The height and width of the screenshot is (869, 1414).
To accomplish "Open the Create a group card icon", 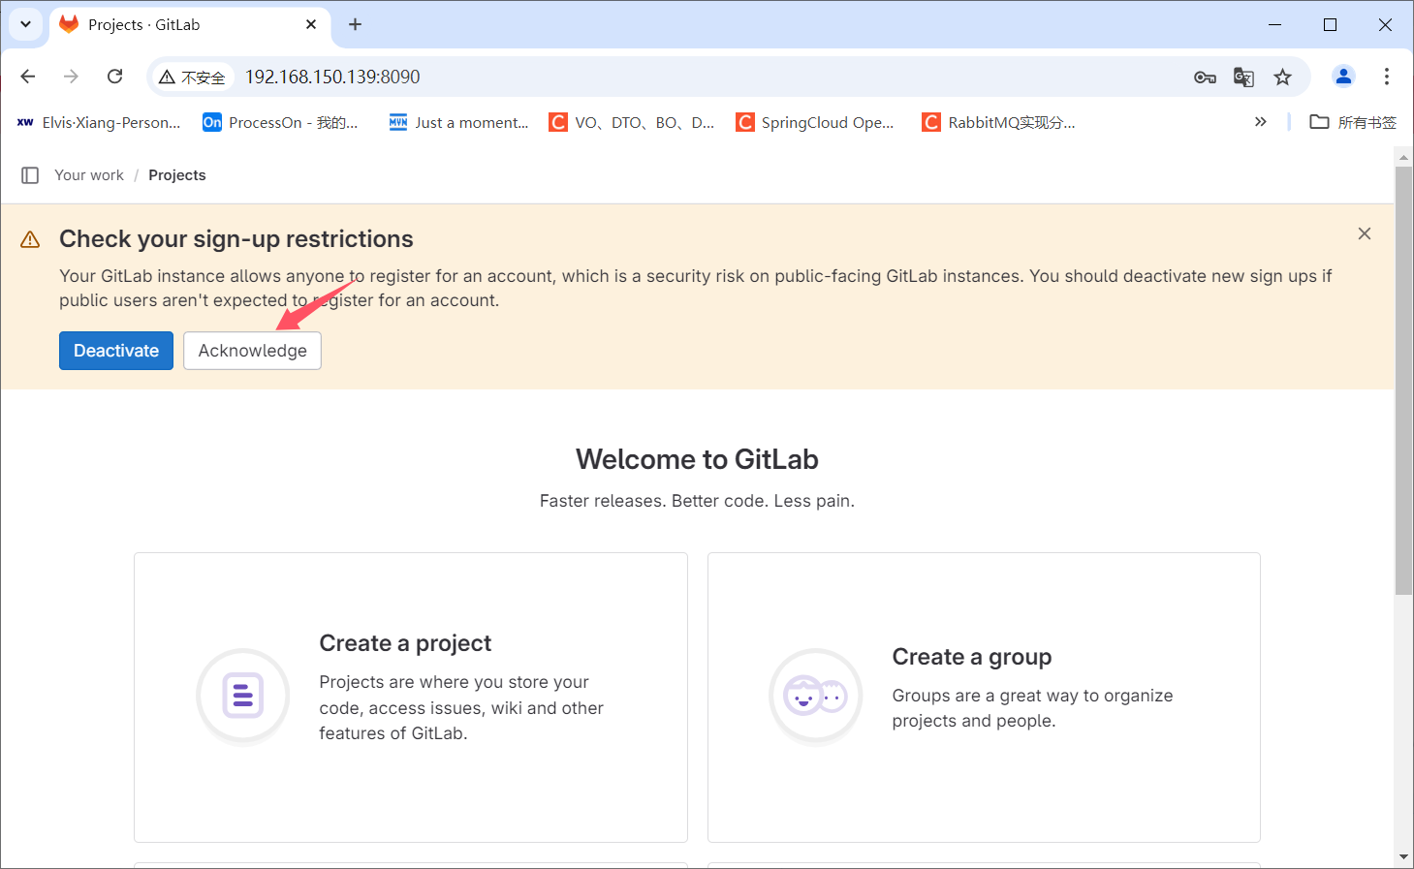I will click(x=816, y=696).
